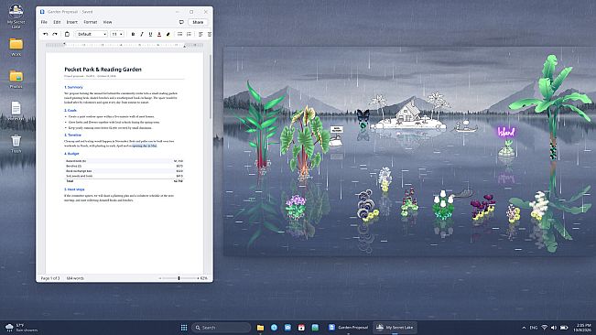Click the tall banana plant in lake scene
596x335 pixels.
(550, 106)
